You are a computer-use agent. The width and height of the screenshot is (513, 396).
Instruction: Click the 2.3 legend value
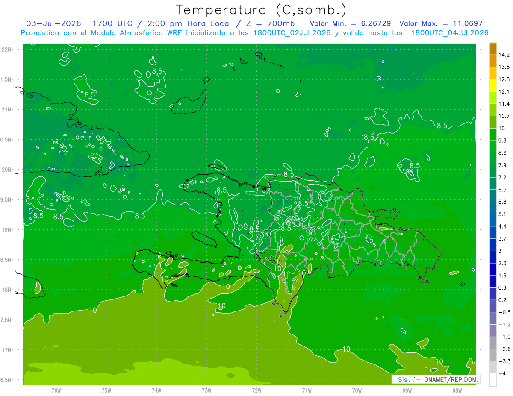pos(503,263)
